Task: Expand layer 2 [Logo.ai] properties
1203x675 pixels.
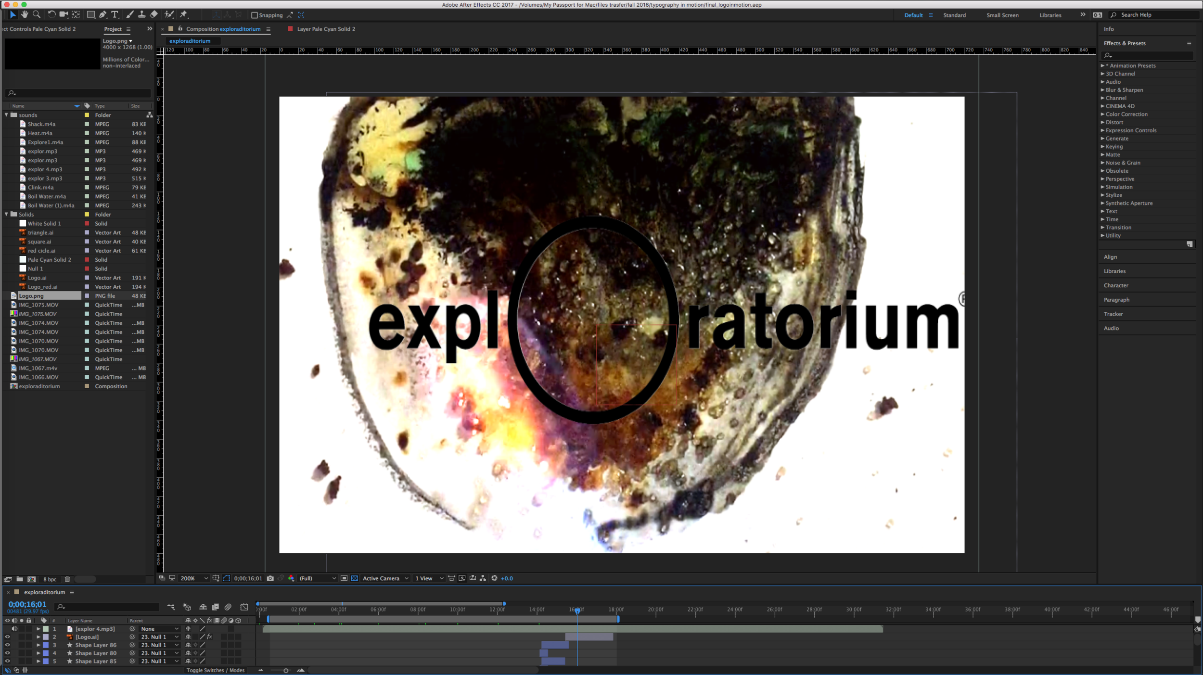Action: (38, 637)
